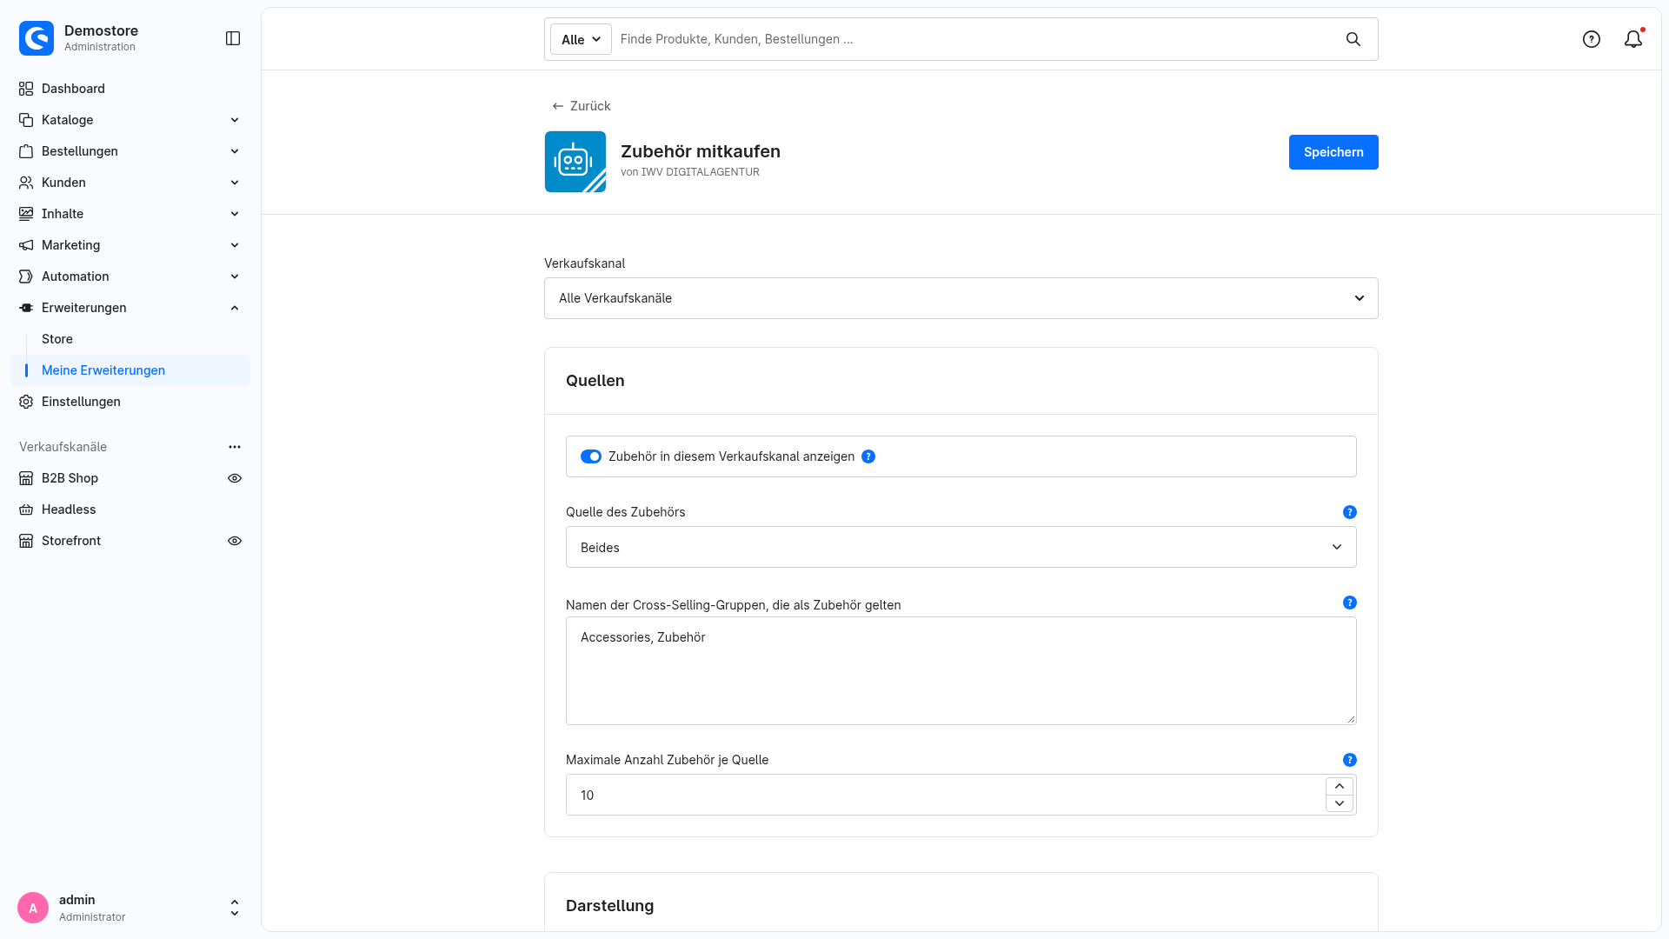Click help icon next to Zubehör anzeigen toggle
1669x939 pixels.
click(868, 456)
